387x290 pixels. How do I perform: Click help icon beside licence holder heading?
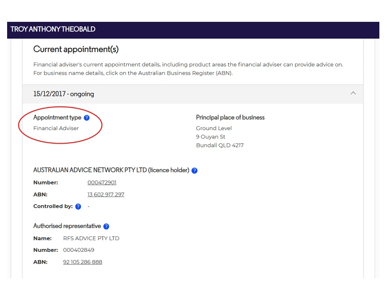(x=194, y=171)
